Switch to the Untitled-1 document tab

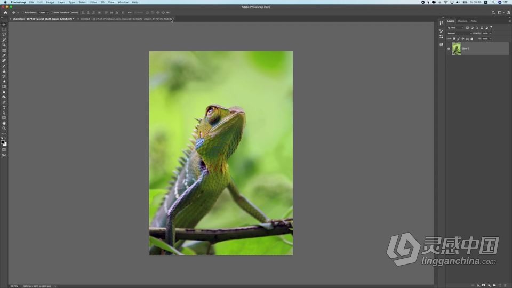126,19
